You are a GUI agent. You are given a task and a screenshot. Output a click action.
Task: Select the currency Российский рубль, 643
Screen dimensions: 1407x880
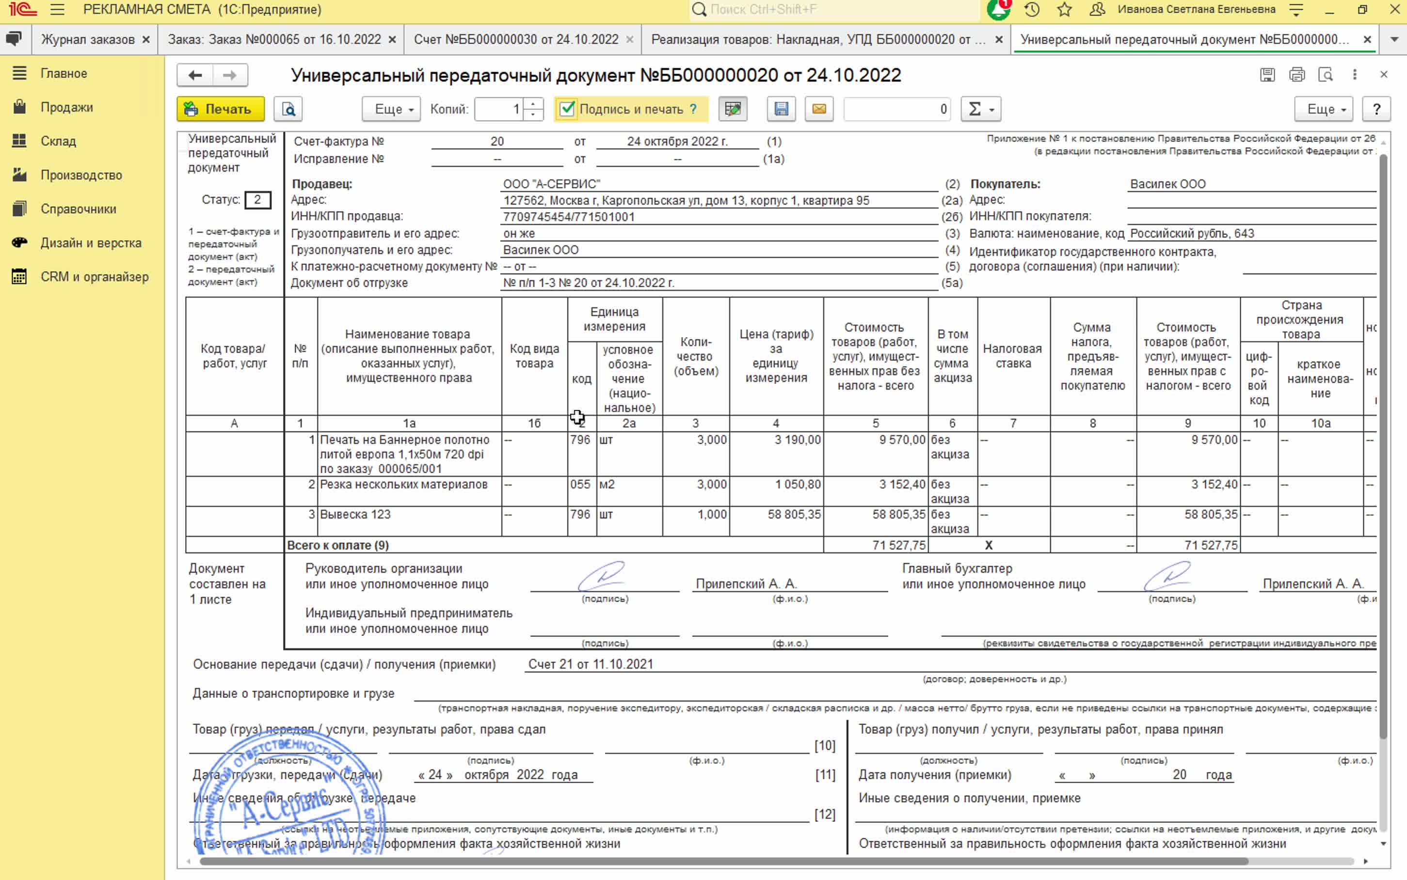tap(1192, 234)
